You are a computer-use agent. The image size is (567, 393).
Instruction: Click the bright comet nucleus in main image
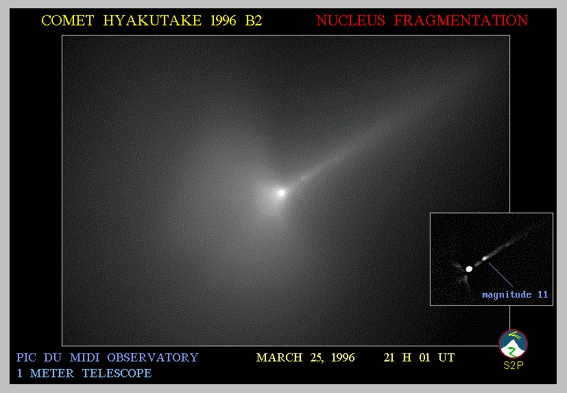click(x=281, y=193)
